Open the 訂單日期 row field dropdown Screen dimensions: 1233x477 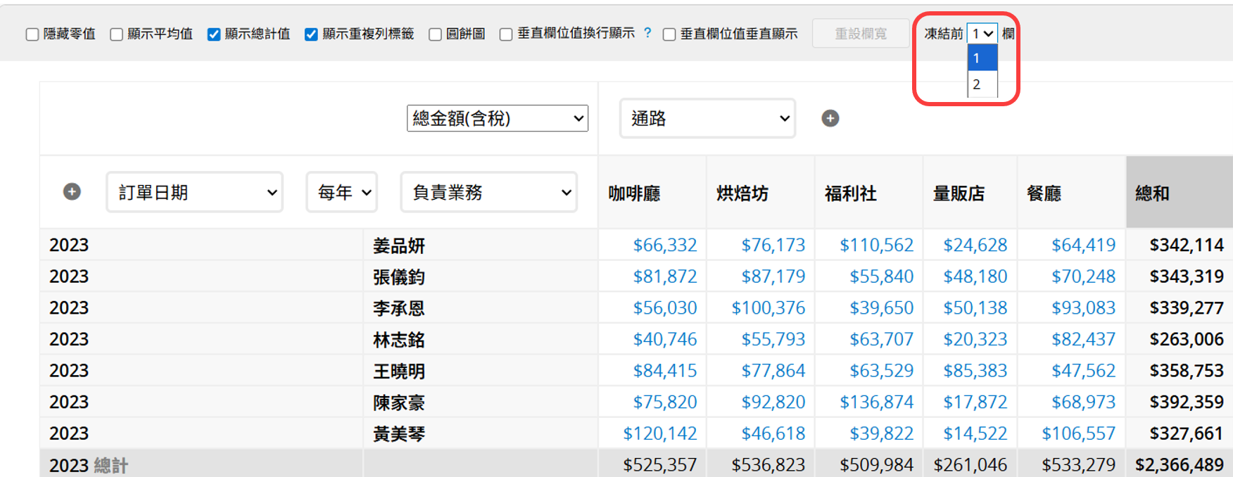pos(195,192)
